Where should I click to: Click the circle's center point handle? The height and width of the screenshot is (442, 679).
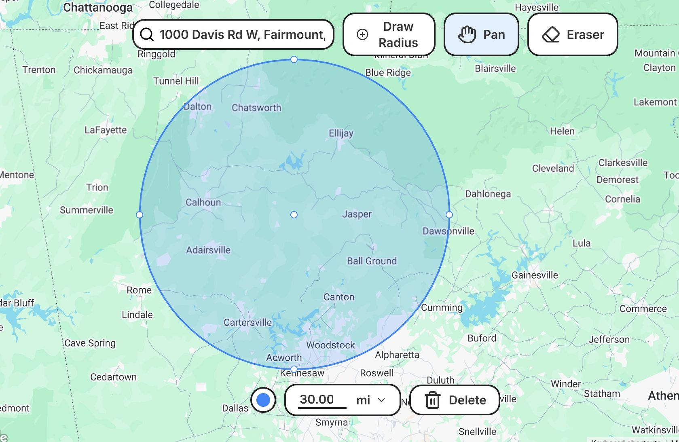point(294,215)
